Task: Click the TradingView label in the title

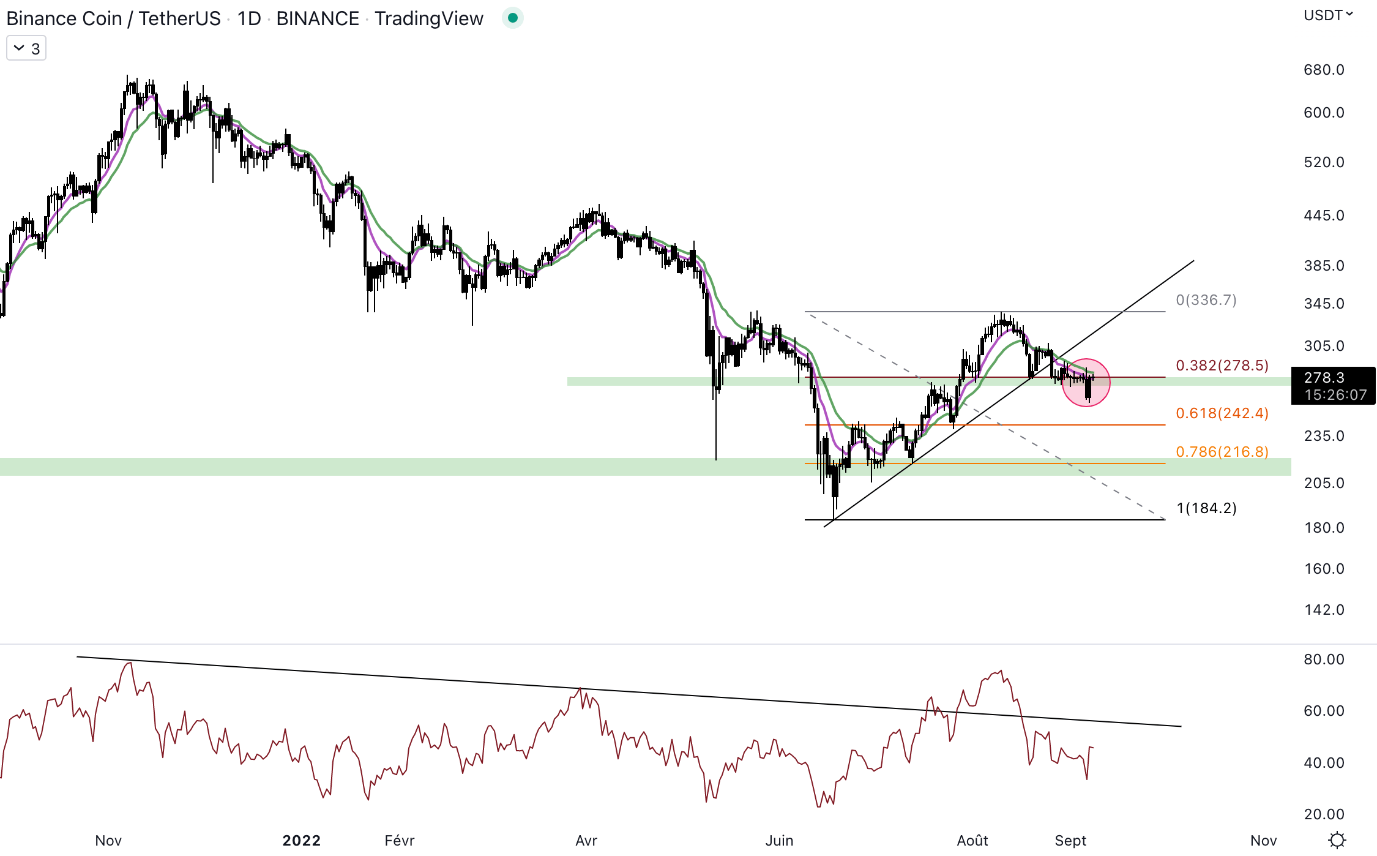Action: tap(428, 18)
